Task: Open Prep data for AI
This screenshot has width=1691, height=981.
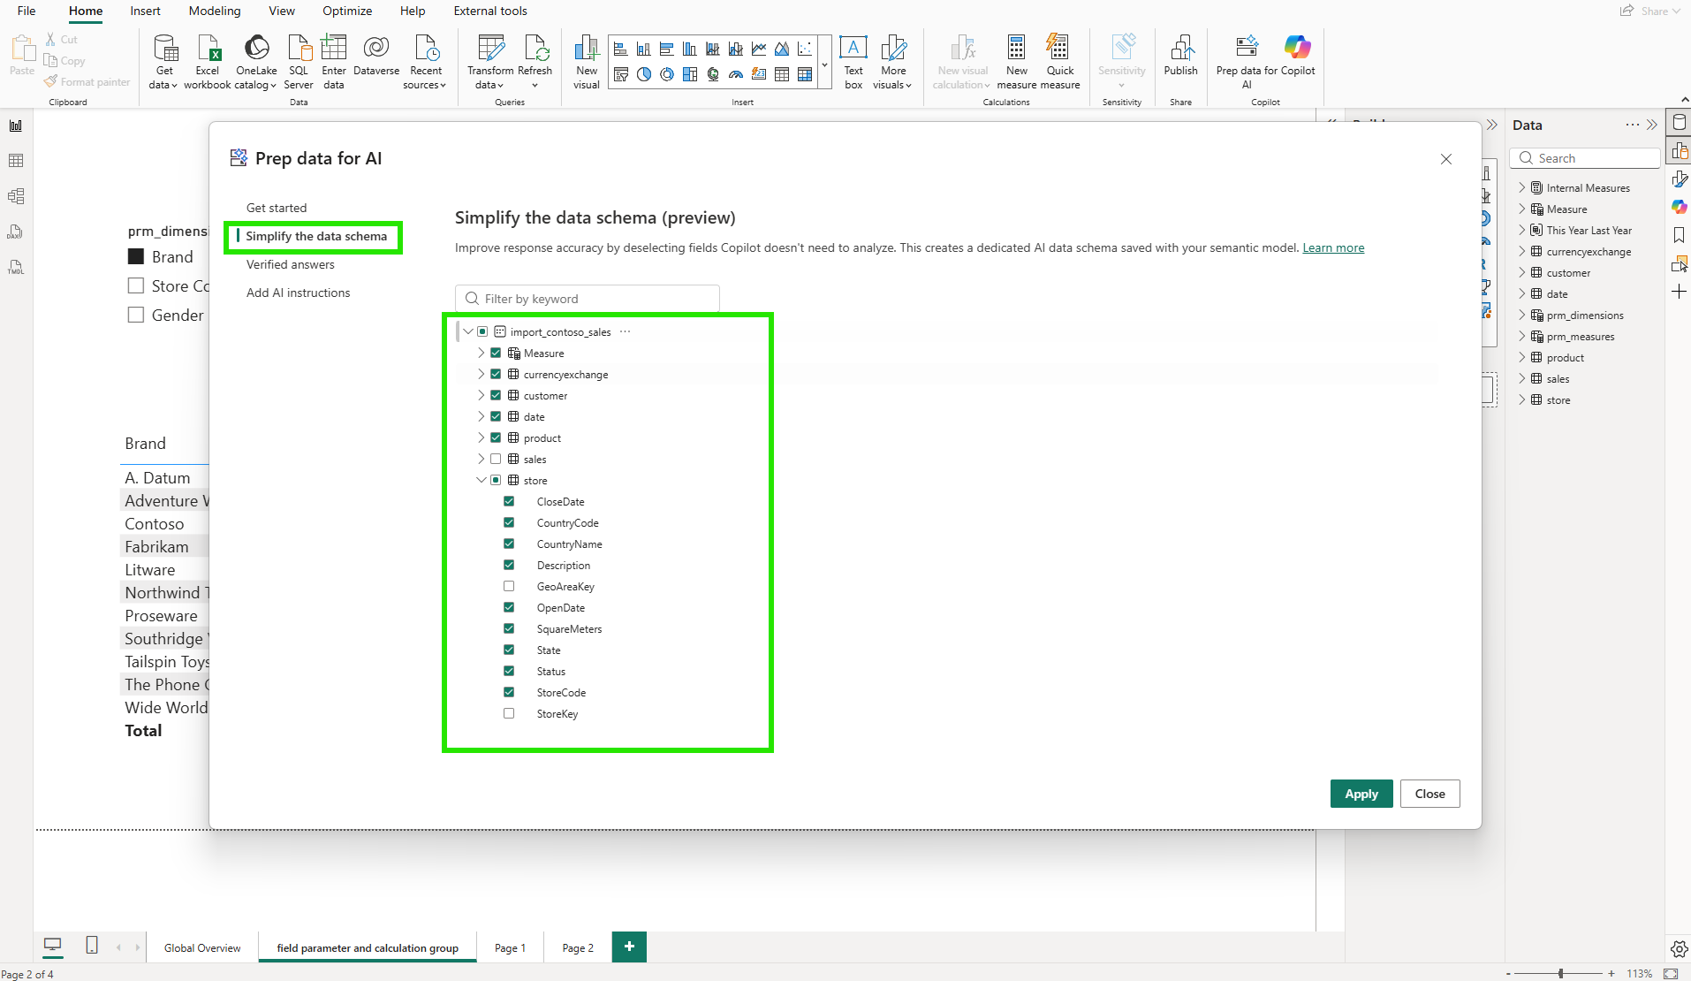Action: (1247, 62)
